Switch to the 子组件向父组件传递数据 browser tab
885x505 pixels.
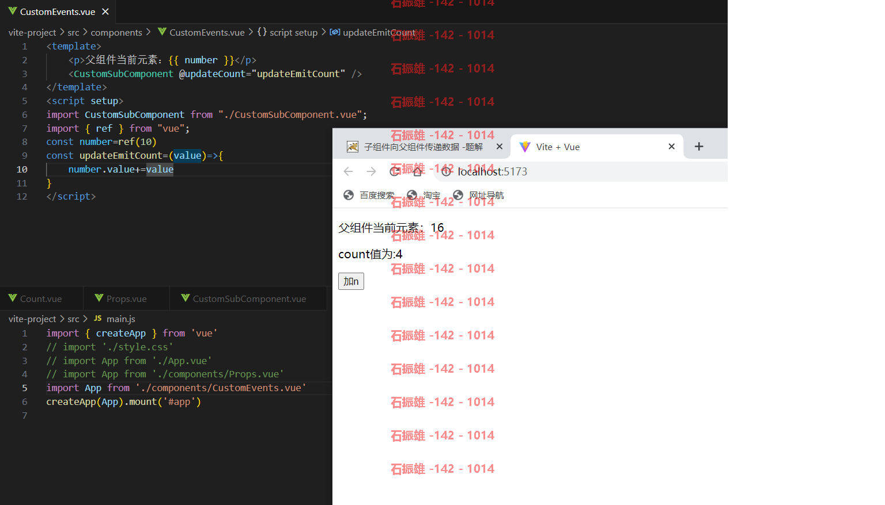pyautogui.click(x=423, y=147)
